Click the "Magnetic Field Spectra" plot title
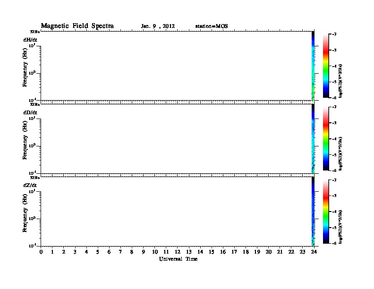The height and width of the screenshot is (289, 374). pos(77,26)
